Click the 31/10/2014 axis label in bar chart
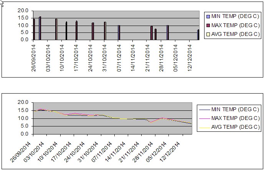This screenshot has height=170, width=264. pos(105,56)
